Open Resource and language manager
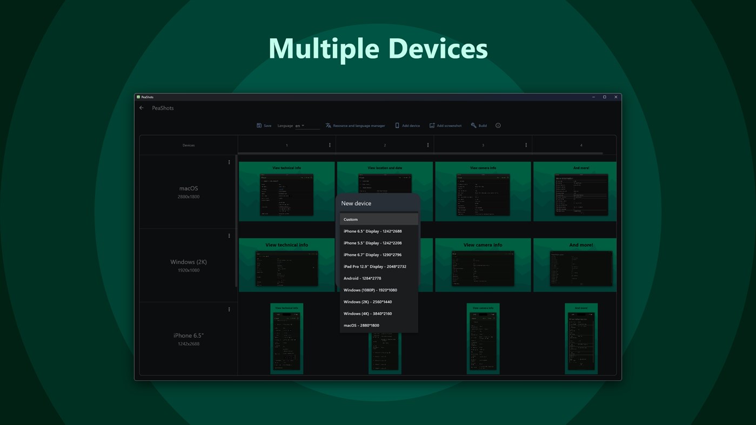756x425 pixels. pos(355,125)
